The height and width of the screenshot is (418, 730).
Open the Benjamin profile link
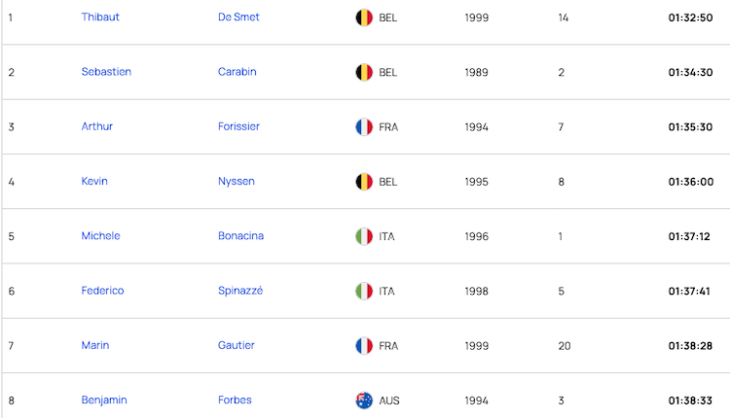(x=104, y=401)
